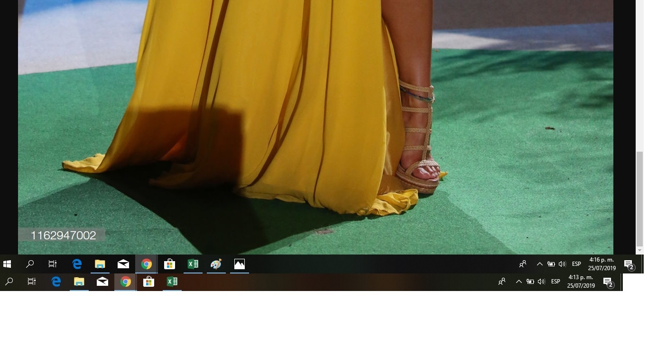Click the battery icon in the upper taskbar
The height and width of the screenshot is (364, 648).
coord(551,264)
